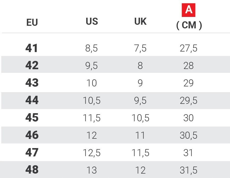Select EU size 41 in the table
This screenshot has height=178, width=230.
pos(32,48)
